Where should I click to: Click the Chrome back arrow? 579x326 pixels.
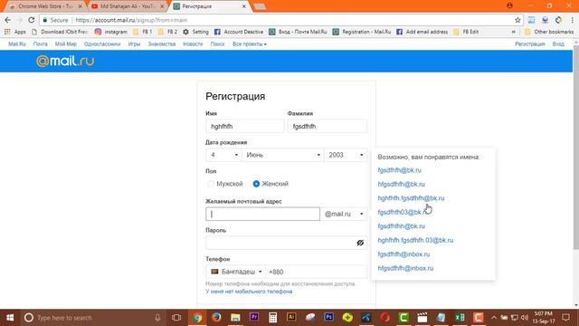click(x=8, y=20)
